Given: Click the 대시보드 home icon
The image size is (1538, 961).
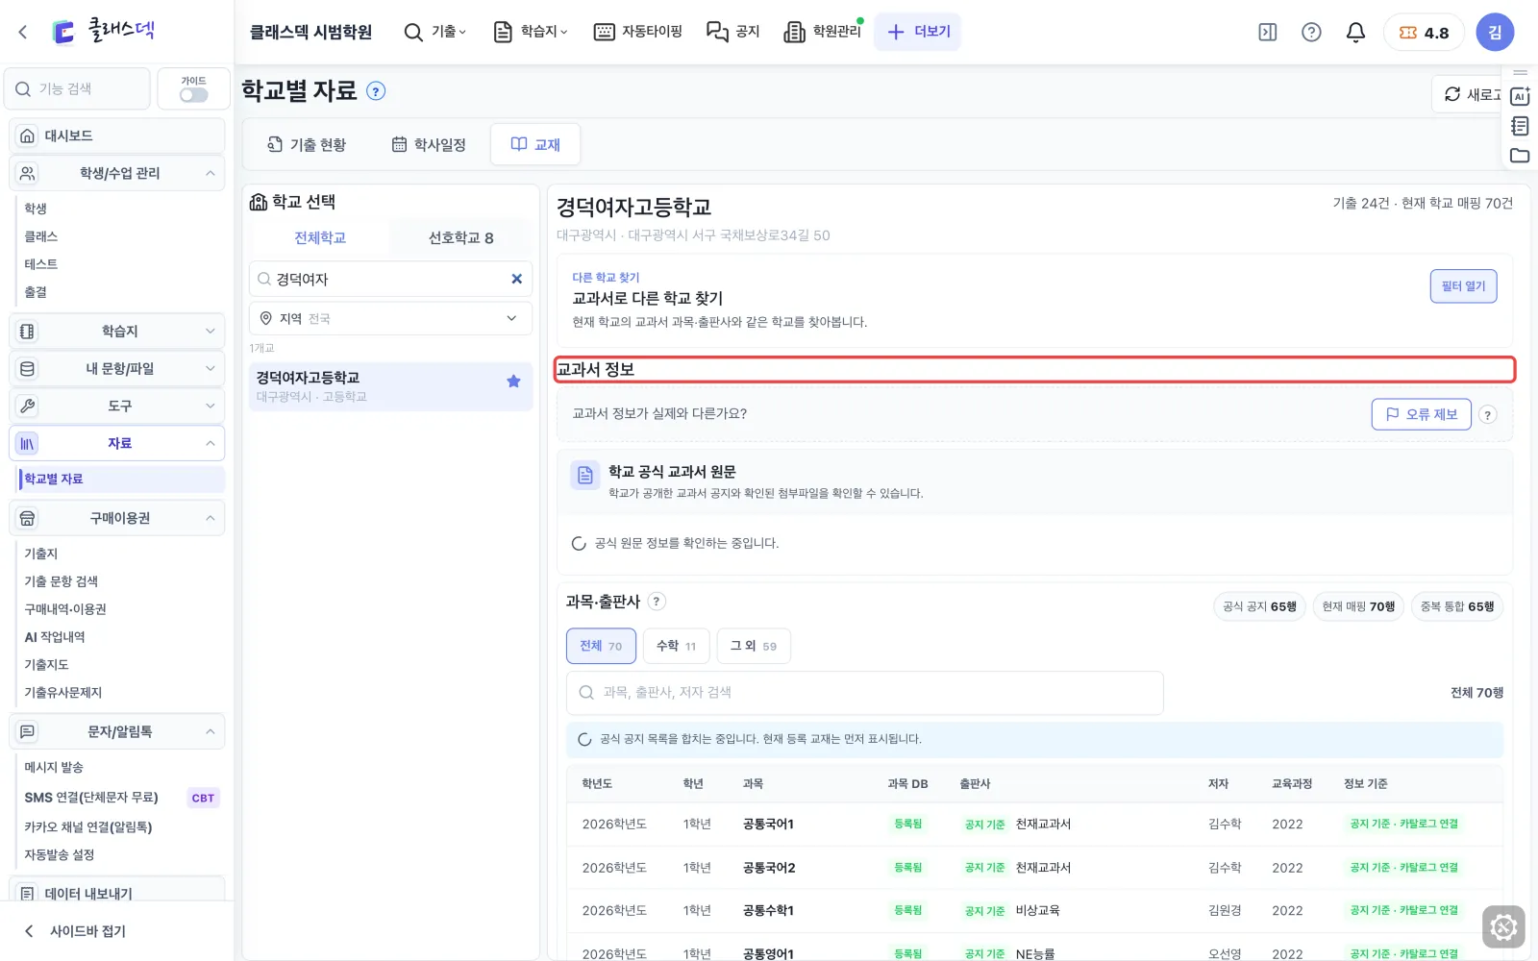Looking at the screenshot, I should (28, 136).
